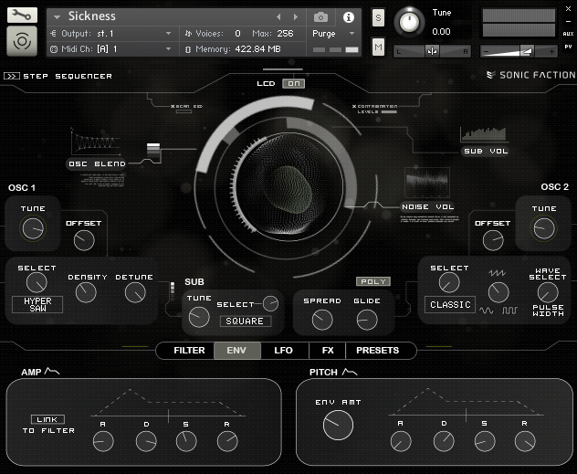Click the memory chip icon
The height and width of the screenshot is (474, 577).
[188, 49]
